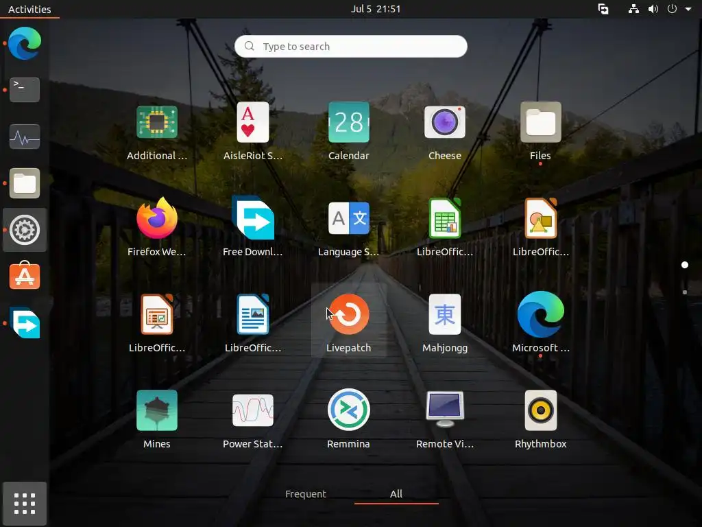Launch AisleRiot Solitaire

(253, 122)
